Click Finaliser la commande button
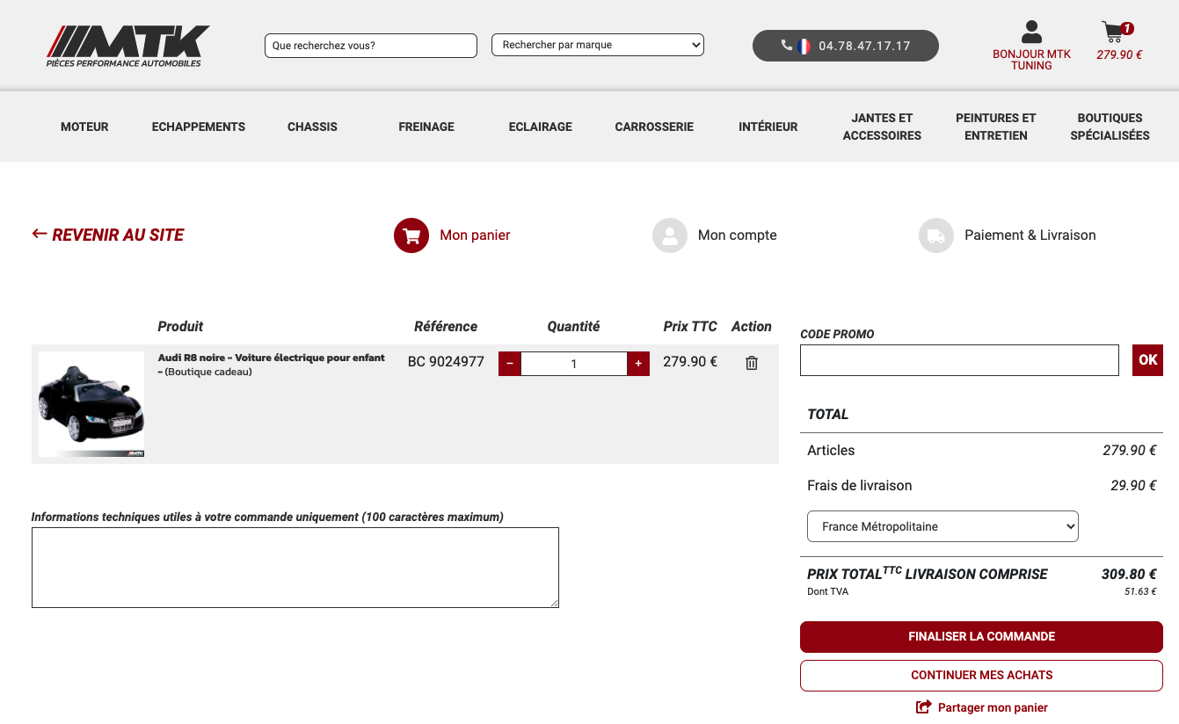This screenshot has height=724, width=1179. [981, 637]
